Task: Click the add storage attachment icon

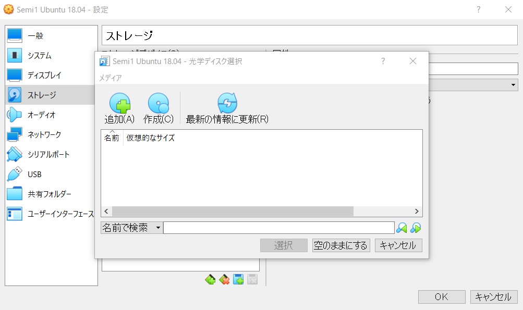Action: (x=238, y=279)
